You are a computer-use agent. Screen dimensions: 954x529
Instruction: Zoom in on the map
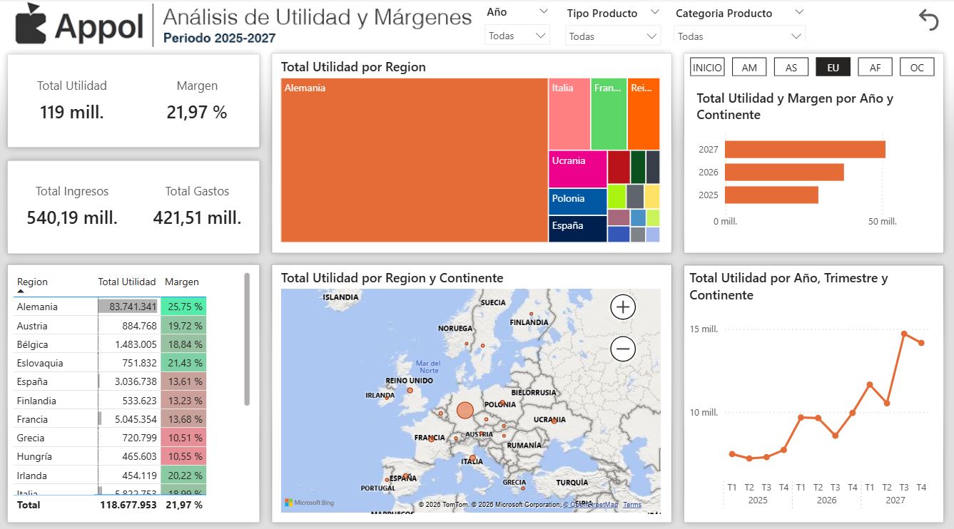[623, 307]
